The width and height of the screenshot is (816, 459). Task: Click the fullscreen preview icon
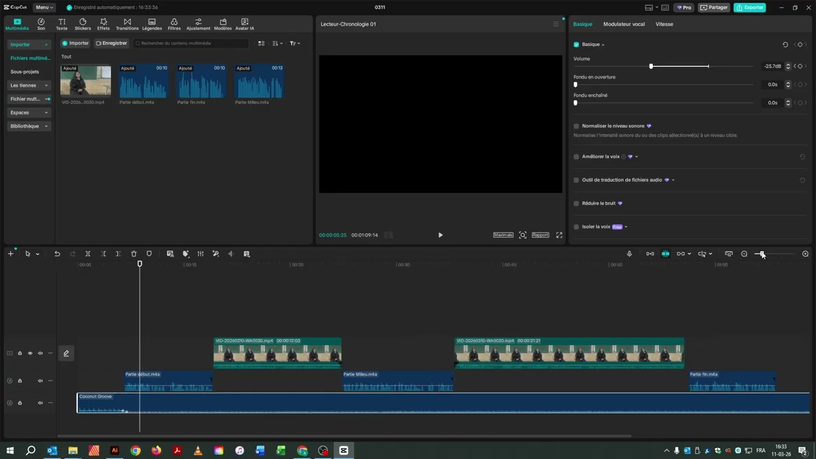coord(559,235)
